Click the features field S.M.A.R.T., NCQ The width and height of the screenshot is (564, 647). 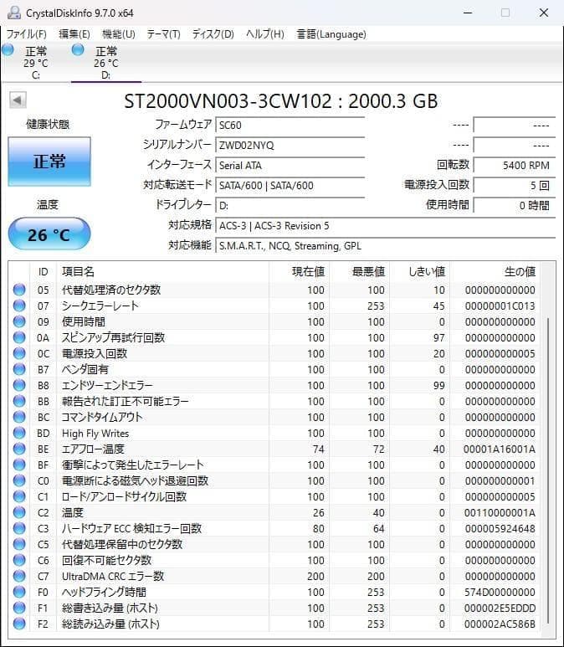[386, 245]
